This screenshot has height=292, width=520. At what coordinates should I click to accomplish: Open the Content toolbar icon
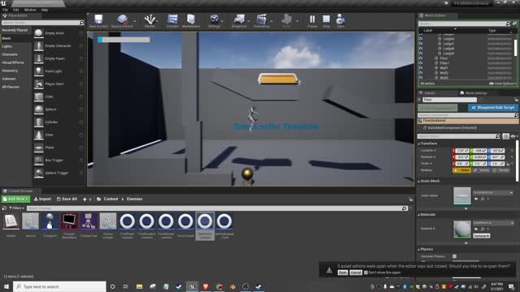pyautogui.click(x=172, y=21)
